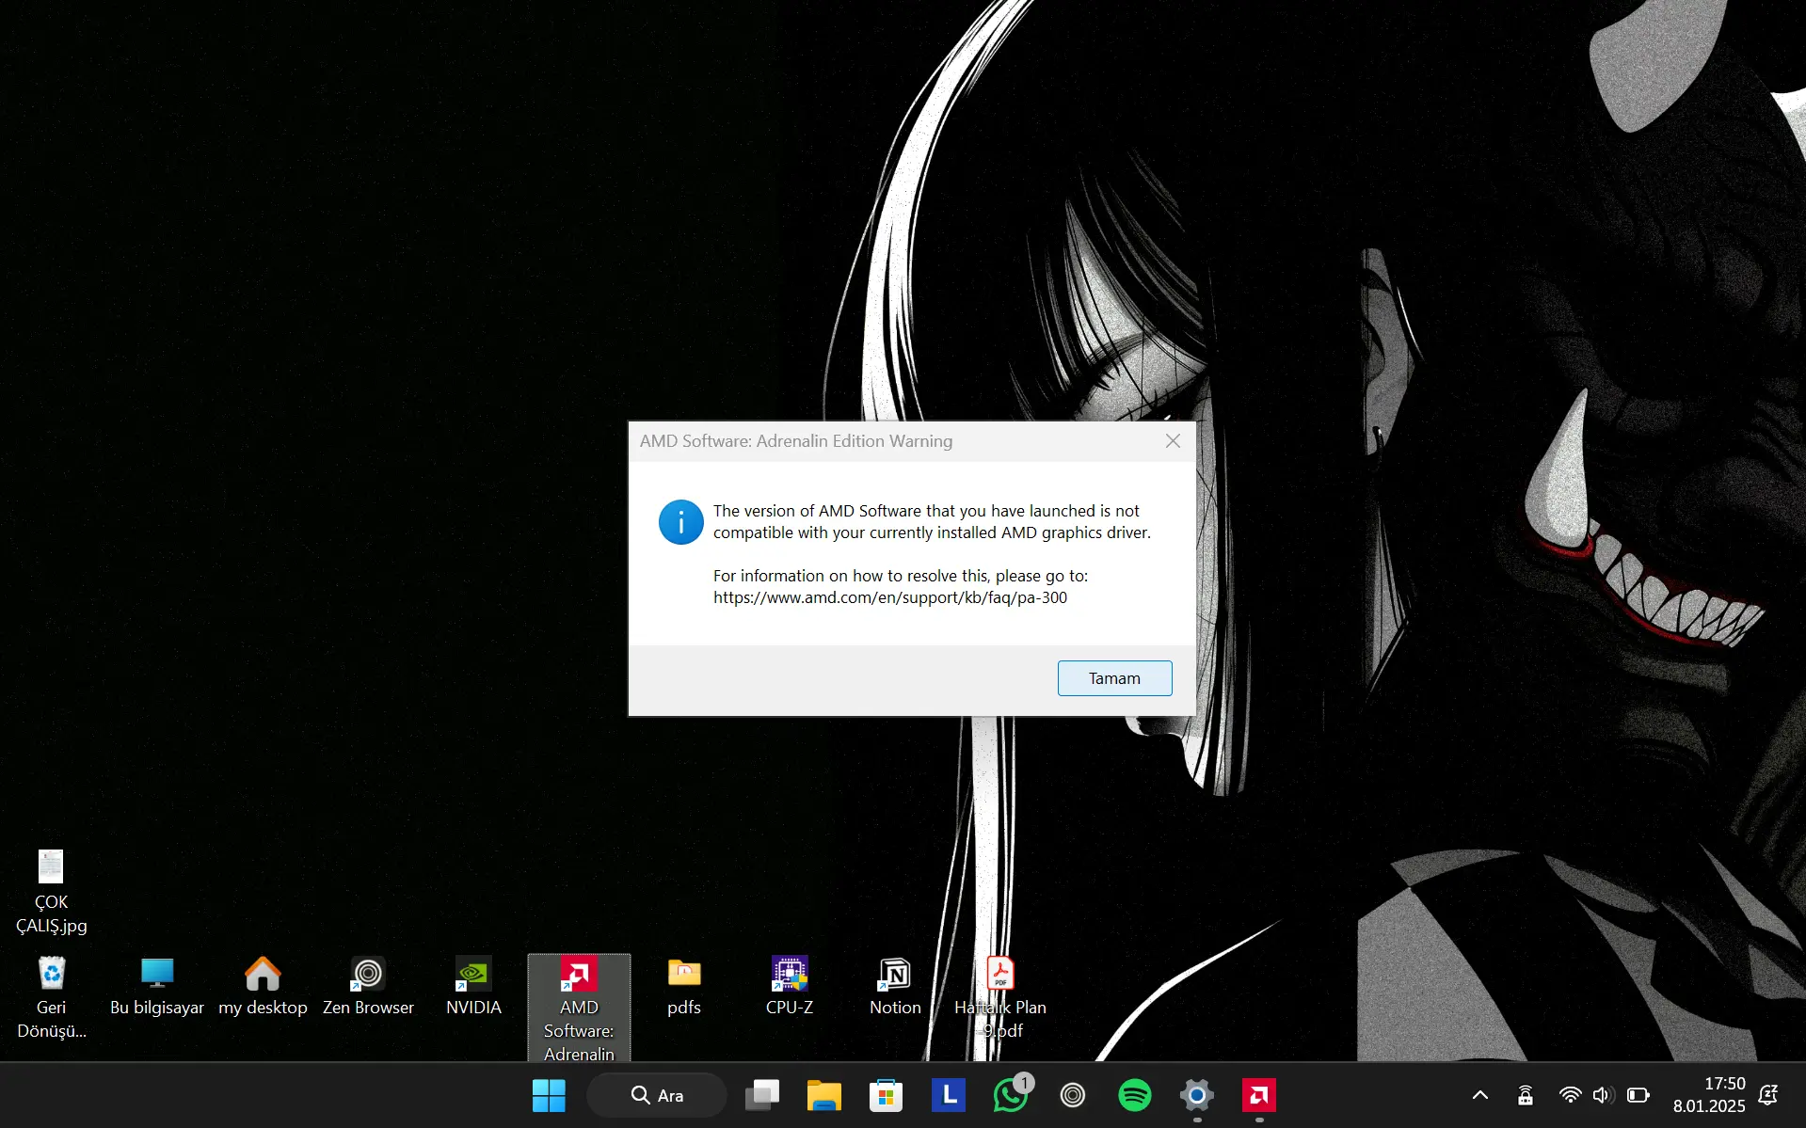This screenshot has height=1128, width=1806.
Task: Open the clock and date showing 17:50
Action: tap(1709, 1095)
